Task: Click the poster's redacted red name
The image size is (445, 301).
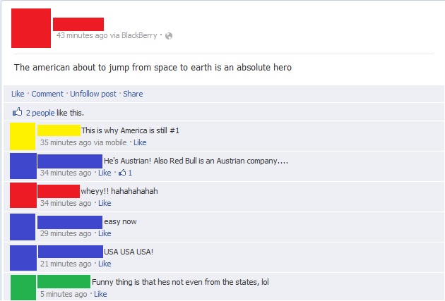Action: point(78,24)
